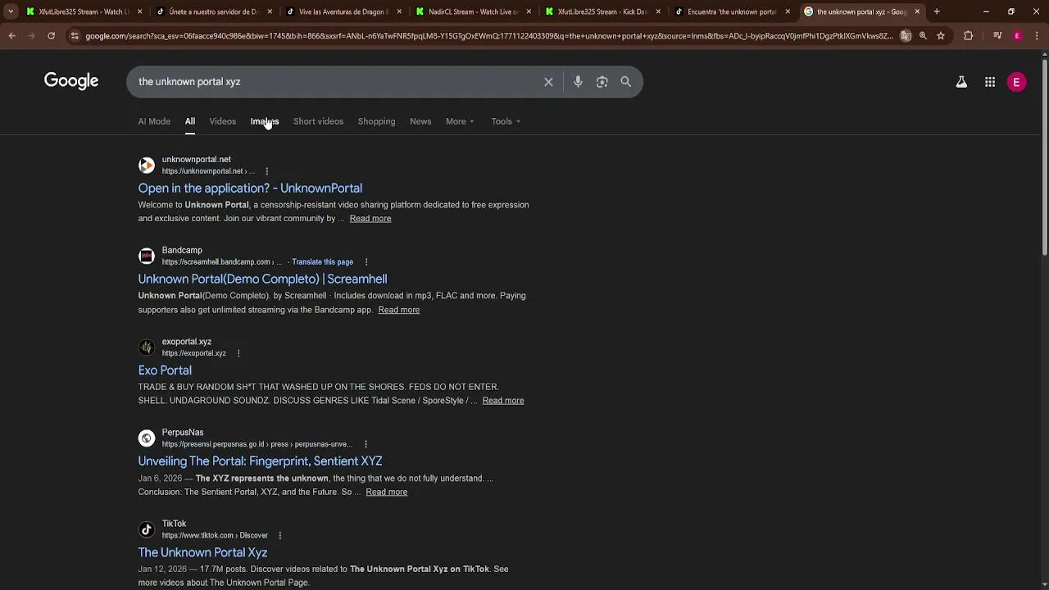Screen dimensions: 1049x590
Task: Switch to News results
Action: pyautogui.click(x=420, y=121)
